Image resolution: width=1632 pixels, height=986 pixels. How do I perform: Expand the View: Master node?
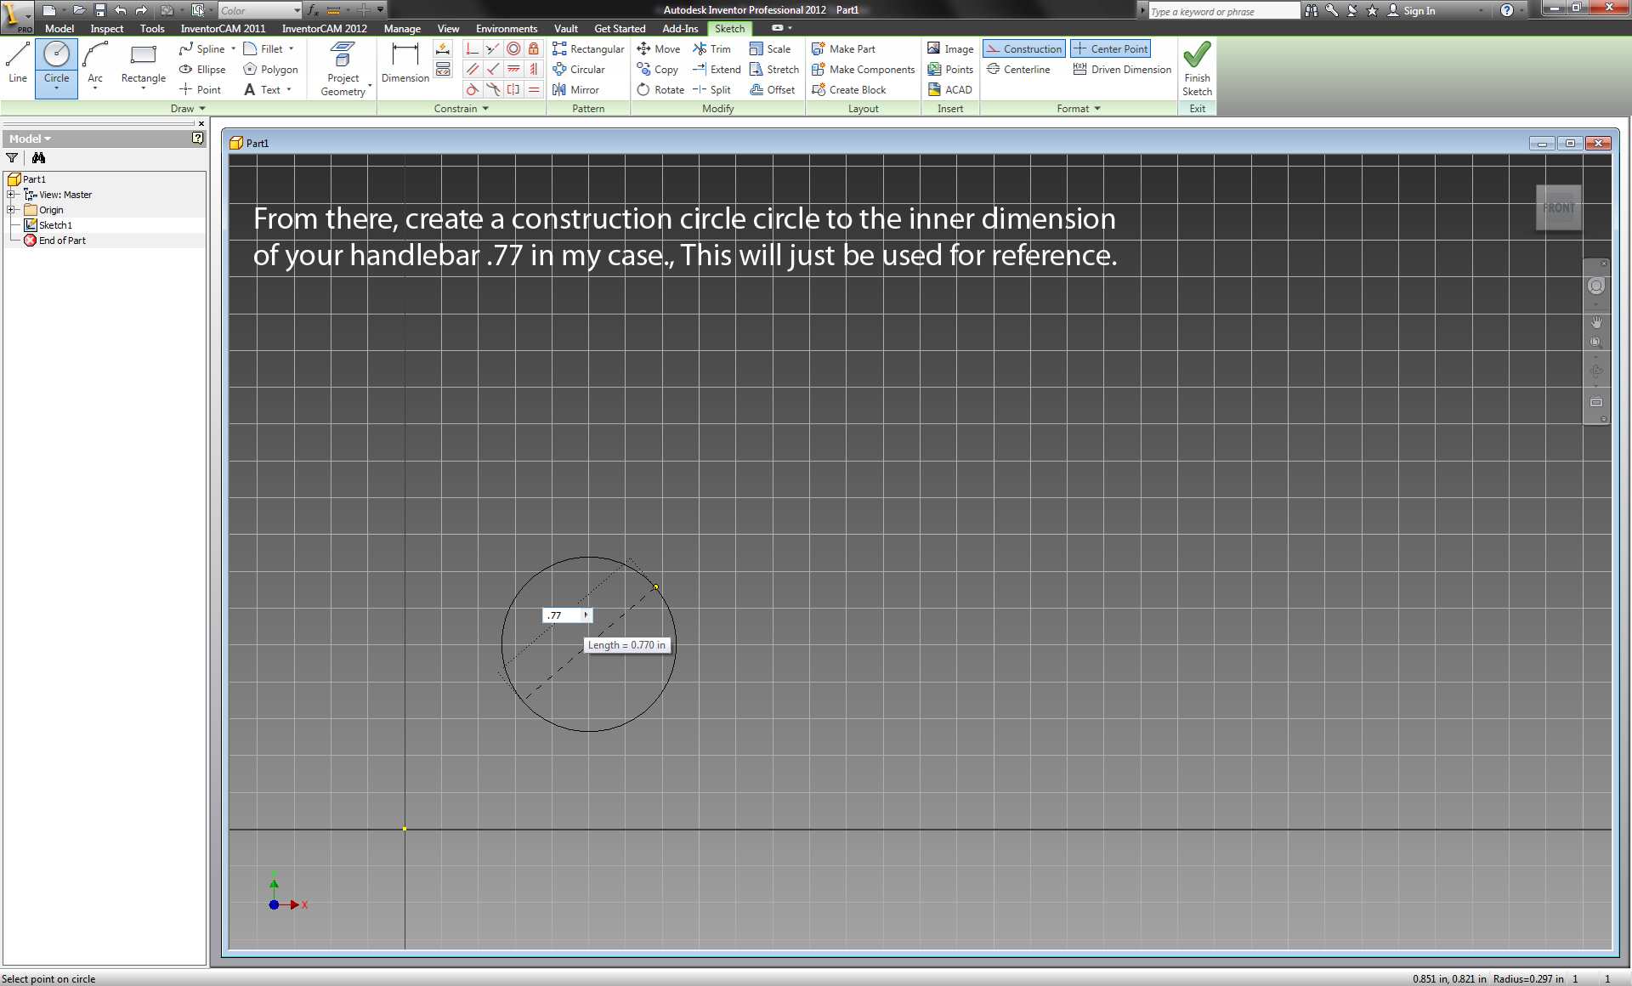[x=12, y=195]
